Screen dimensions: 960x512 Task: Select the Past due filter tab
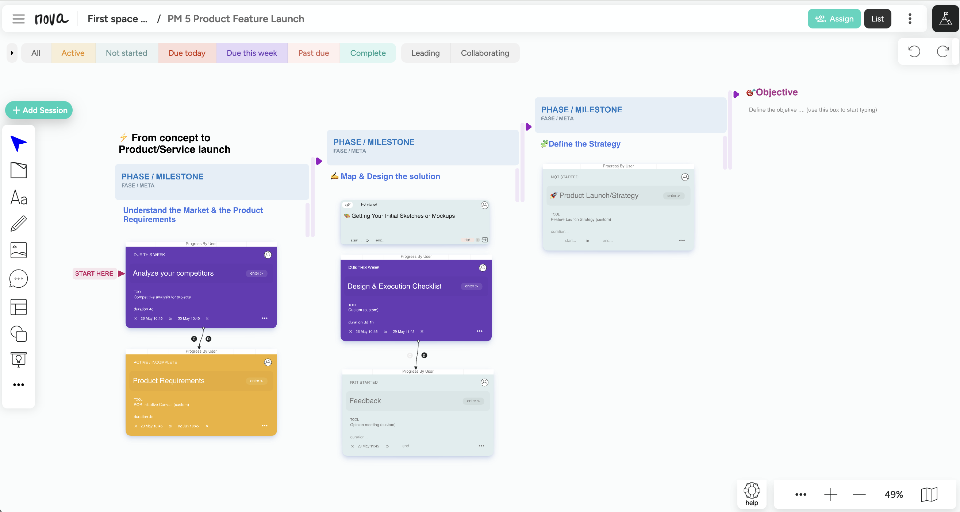pyautogui.click(x=314, y=53)
